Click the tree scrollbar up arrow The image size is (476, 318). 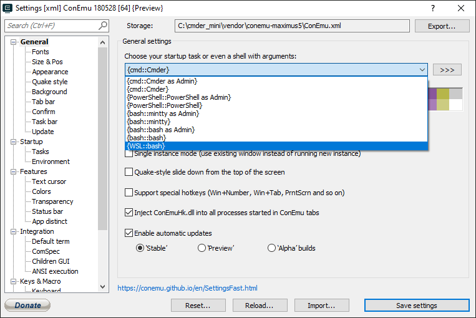102,42
